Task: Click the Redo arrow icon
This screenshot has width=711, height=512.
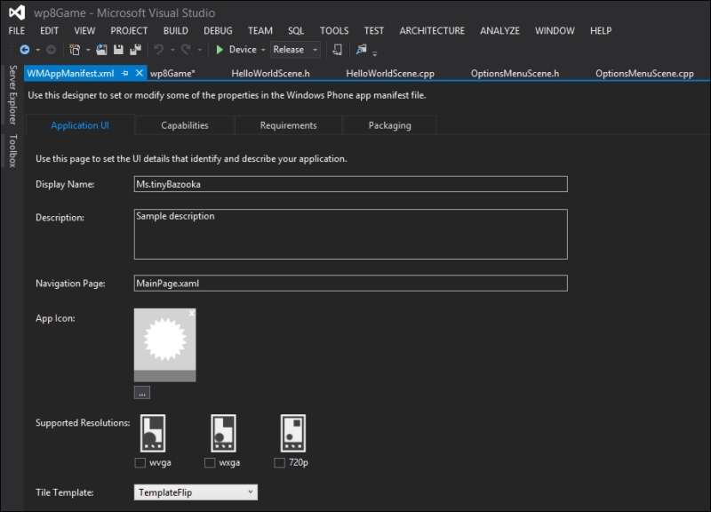Action: pyautogui.click(x=186, y=50)
